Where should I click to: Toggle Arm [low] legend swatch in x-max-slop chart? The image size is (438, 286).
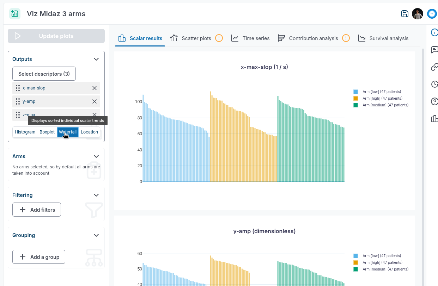click(355, 92)
